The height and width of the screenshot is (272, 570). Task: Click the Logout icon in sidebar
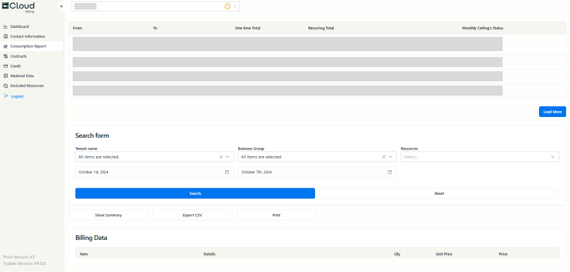point(6,96)
